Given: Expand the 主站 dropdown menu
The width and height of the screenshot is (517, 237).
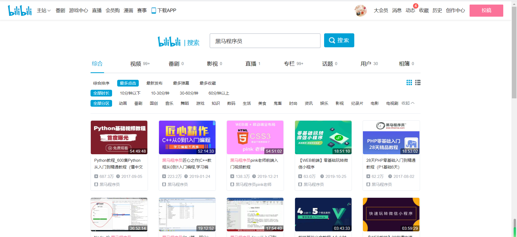Looking at the screenshot, I should point(44,10).
